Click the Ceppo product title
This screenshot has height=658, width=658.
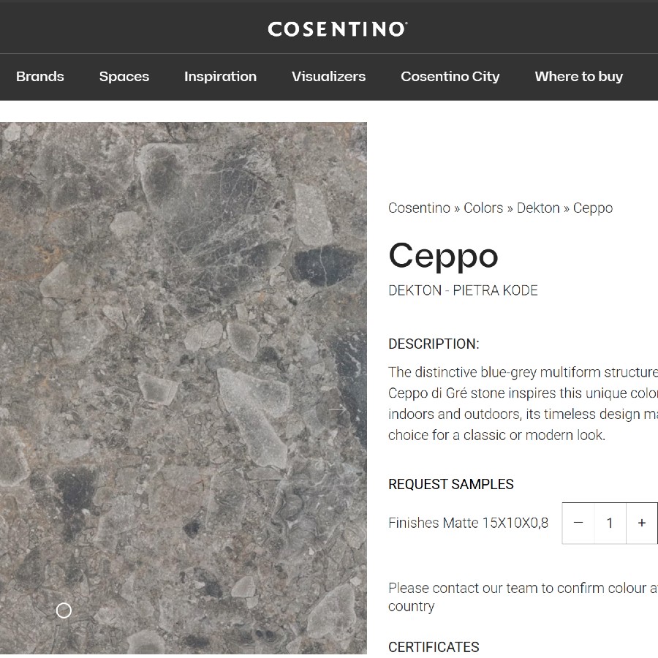[x=443, y=256]
